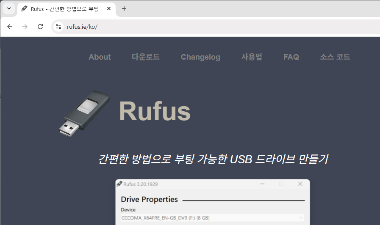Click the X in the Rufus 3.20.1929 window
The image size is (380, 225).
[300, 184]
